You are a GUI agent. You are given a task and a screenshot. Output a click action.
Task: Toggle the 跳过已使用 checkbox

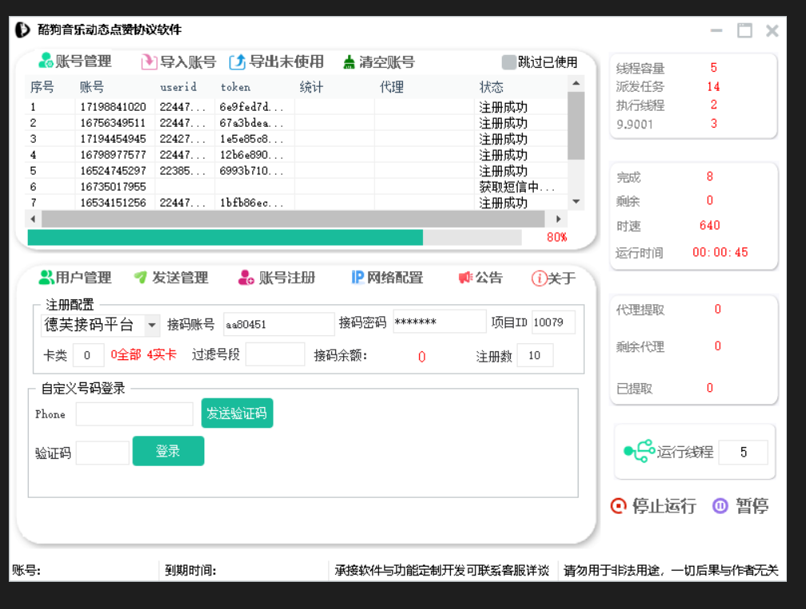[509, 62]
